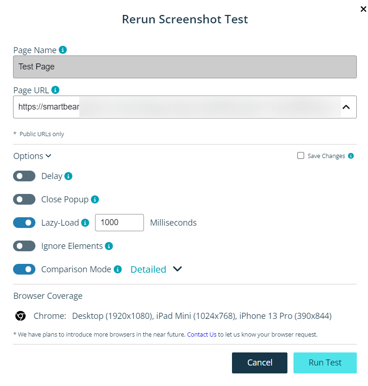368x386 pixels.
Task: Turn on the Close Popup toggle
Action: pos(24,199)
